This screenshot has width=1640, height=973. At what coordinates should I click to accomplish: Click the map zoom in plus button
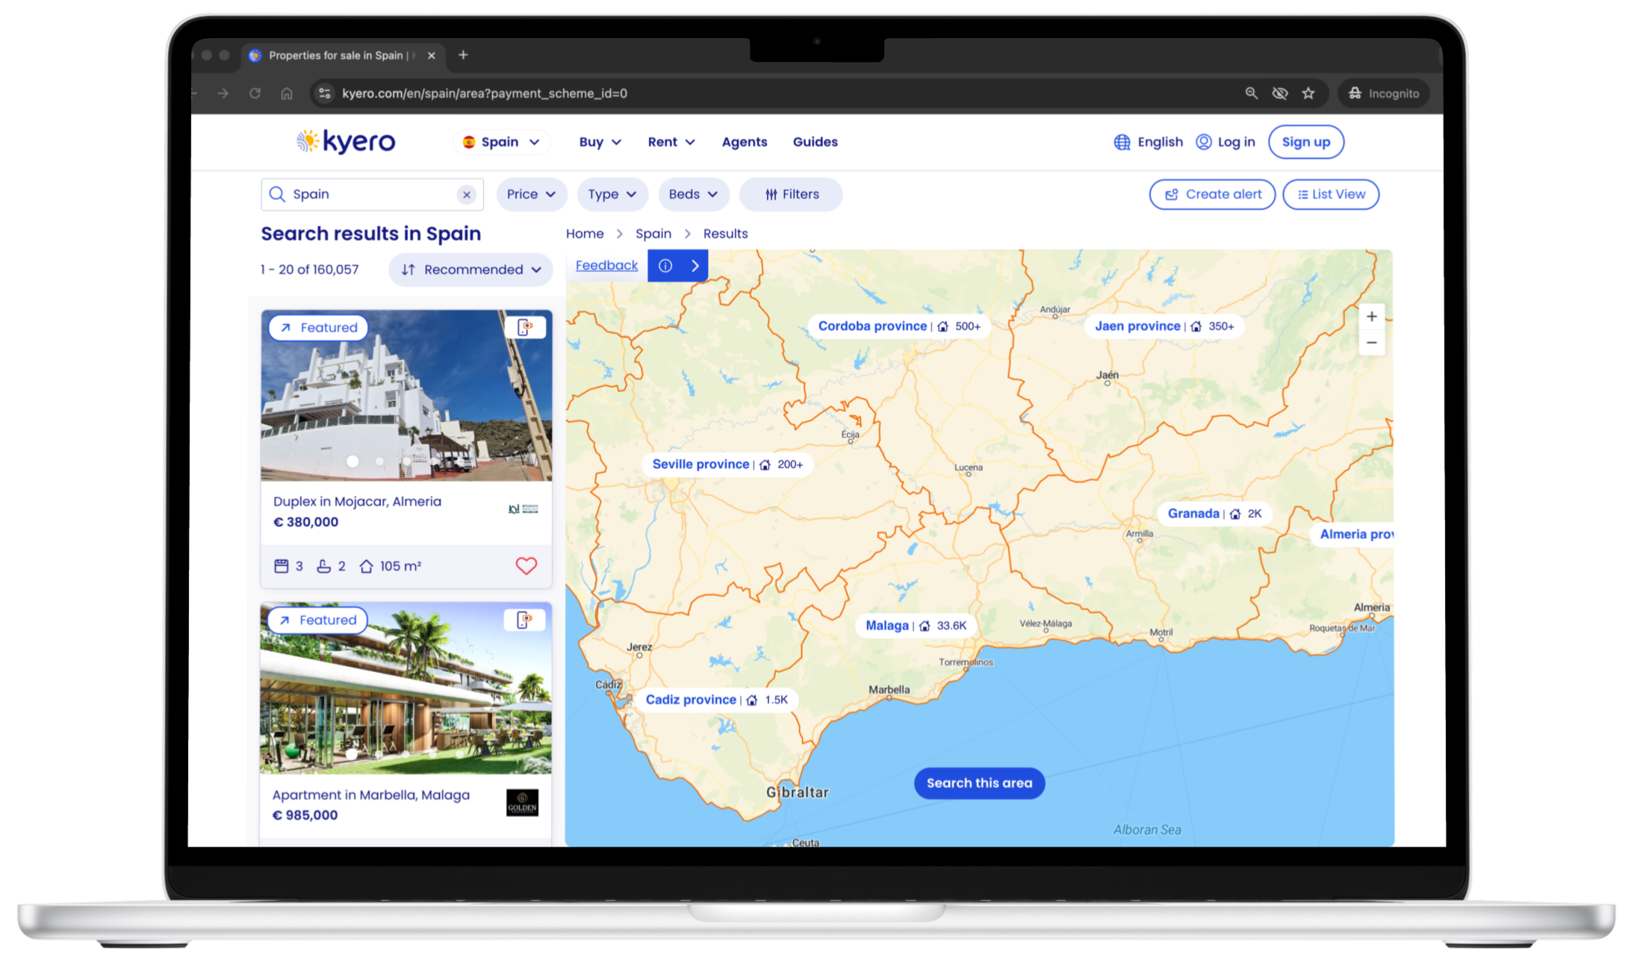(1371, 317)
